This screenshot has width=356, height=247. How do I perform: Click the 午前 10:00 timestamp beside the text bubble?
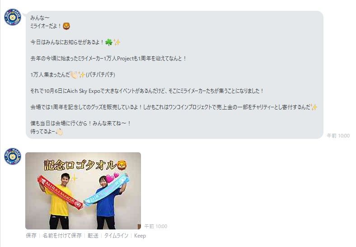338,136
